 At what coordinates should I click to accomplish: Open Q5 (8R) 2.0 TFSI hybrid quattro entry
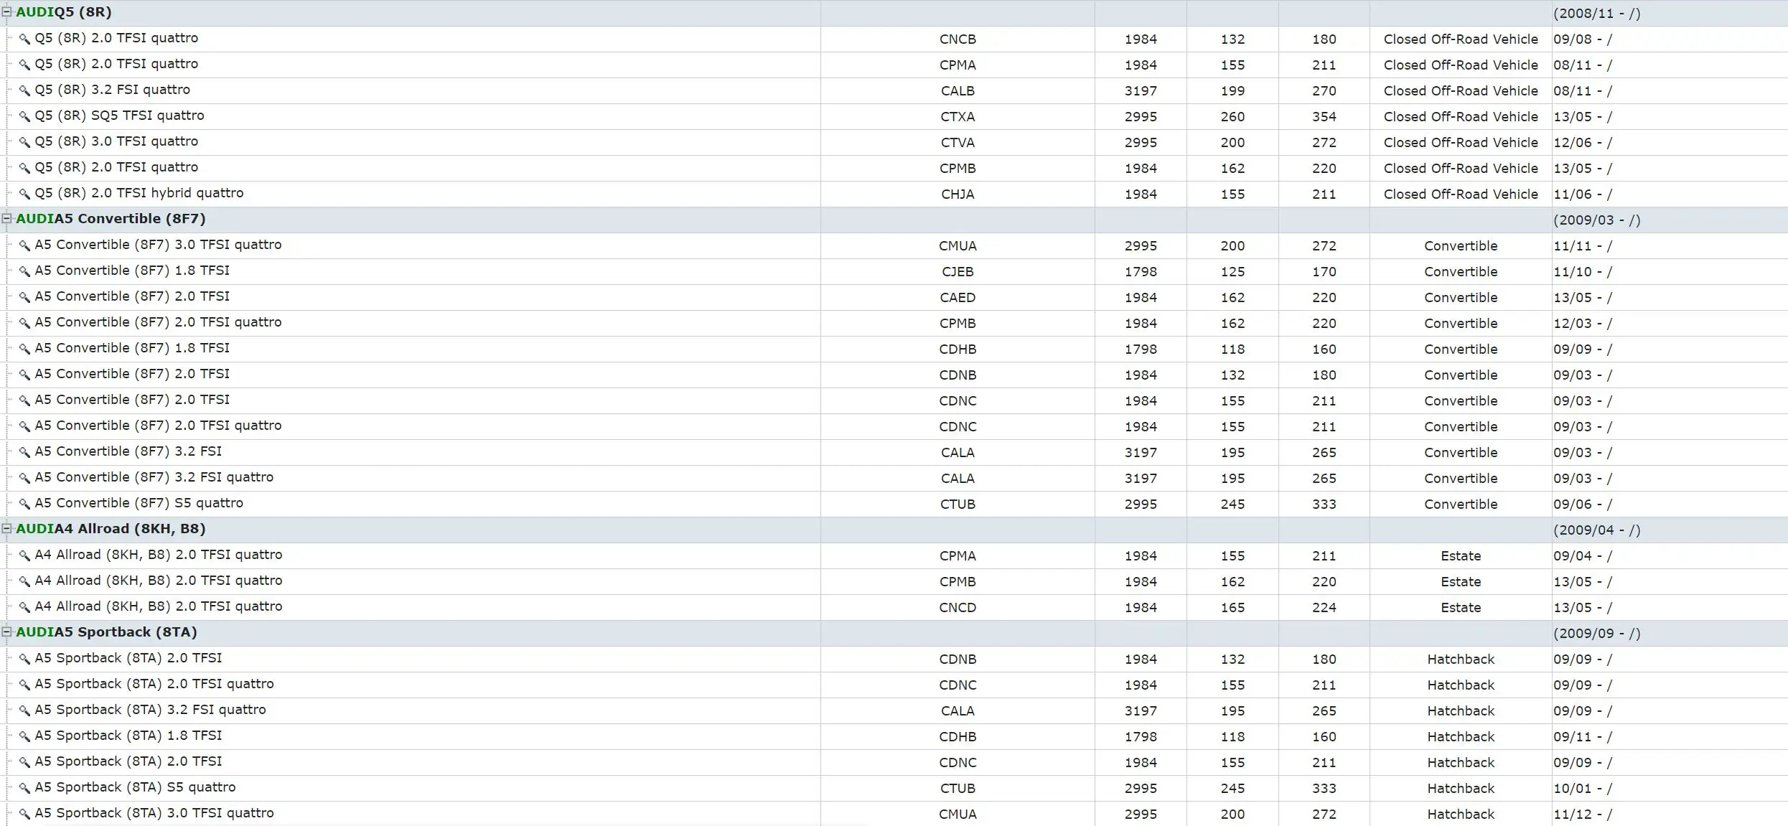139,193
